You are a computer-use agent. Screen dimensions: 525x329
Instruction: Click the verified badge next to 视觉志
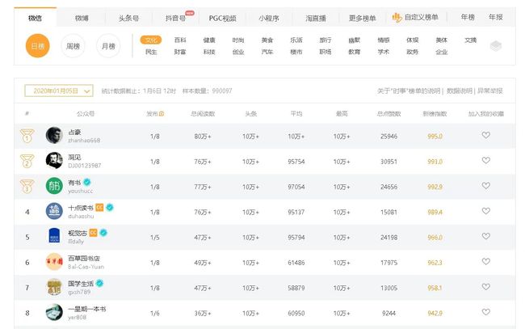point(103,233)
